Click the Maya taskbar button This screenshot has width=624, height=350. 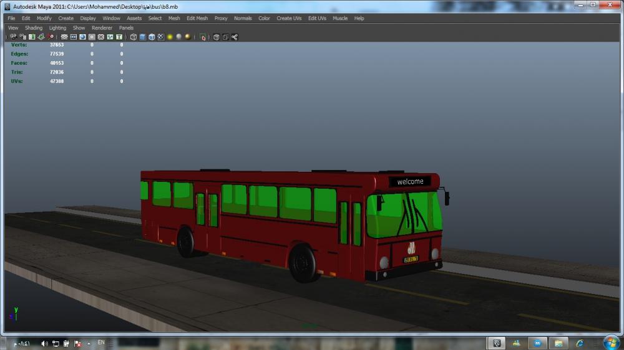click(497, 343)
